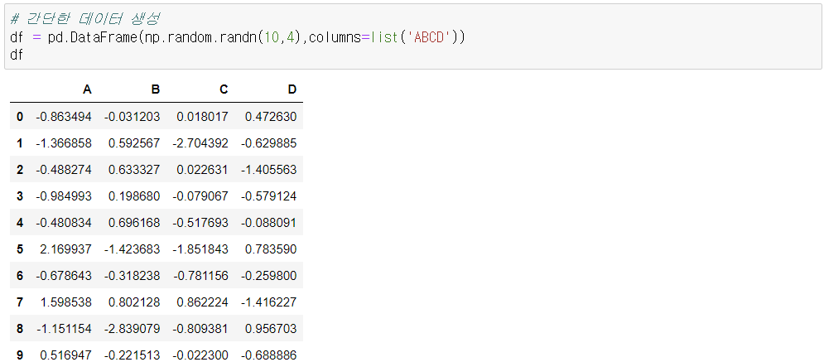The image size is (824, 362).
Task: Click inside the code cell editor
Action: point(412,36)
